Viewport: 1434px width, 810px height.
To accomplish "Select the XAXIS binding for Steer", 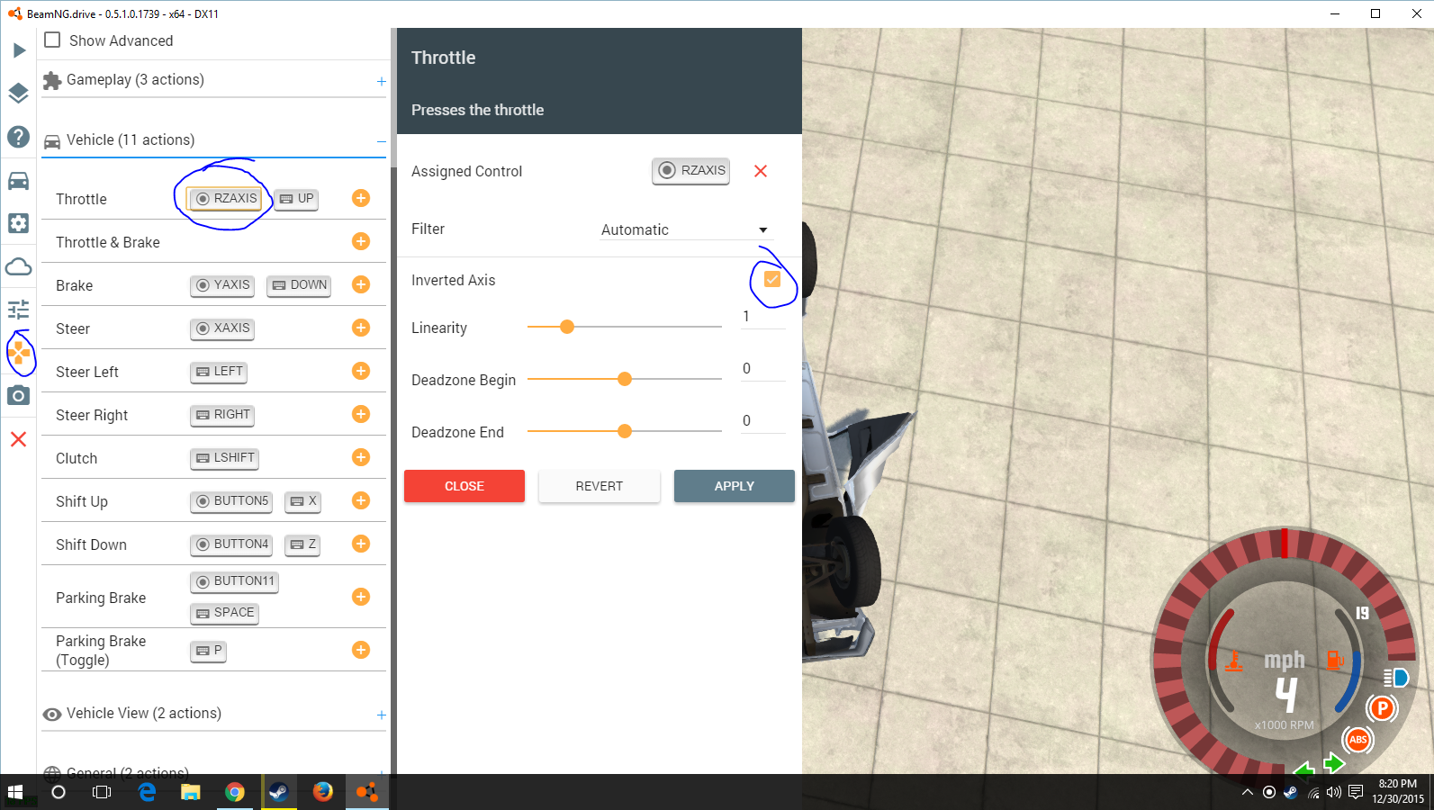I will 222,328.
